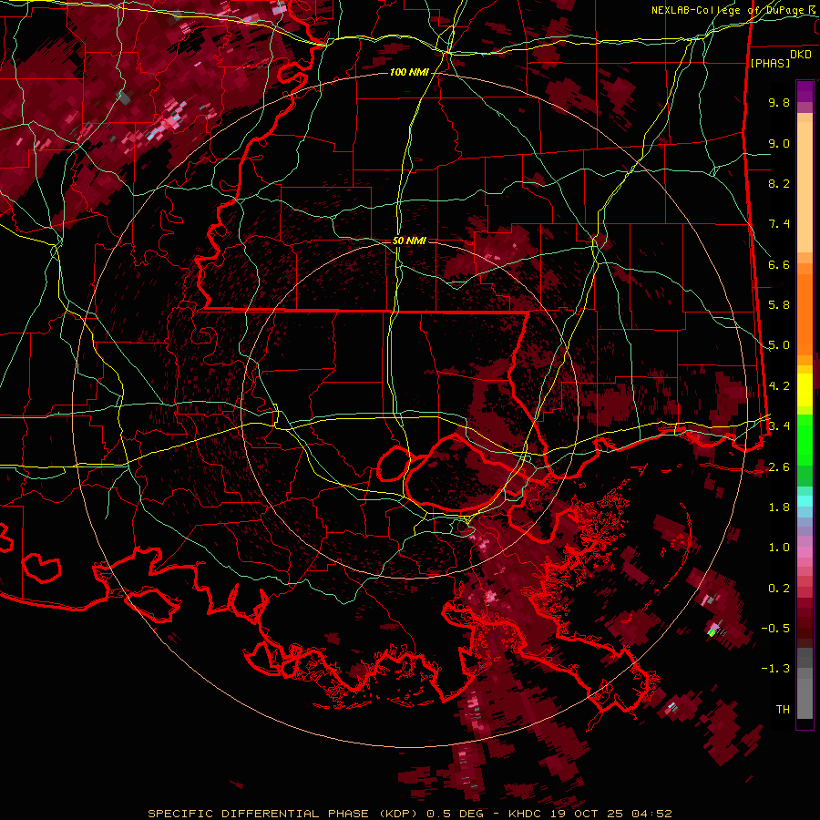This screenshot has width=820, height=820.
Task: Click the DKD product code label
Action: 800,55
